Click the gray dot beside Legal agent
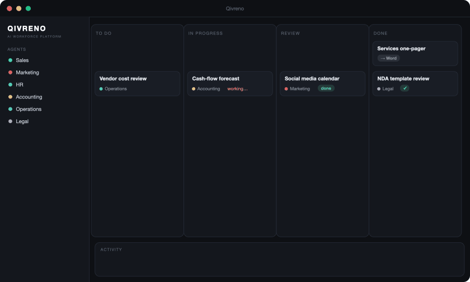 pos(10,121)
